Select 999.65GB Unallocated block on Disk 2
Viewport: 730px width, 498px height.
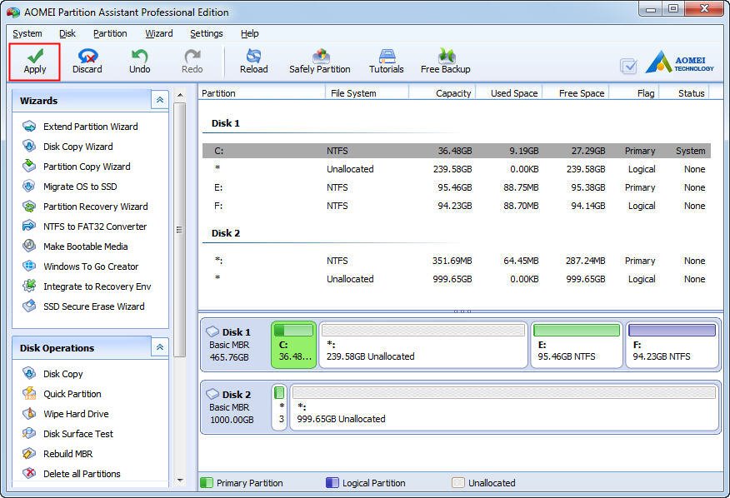coord(504,407)
